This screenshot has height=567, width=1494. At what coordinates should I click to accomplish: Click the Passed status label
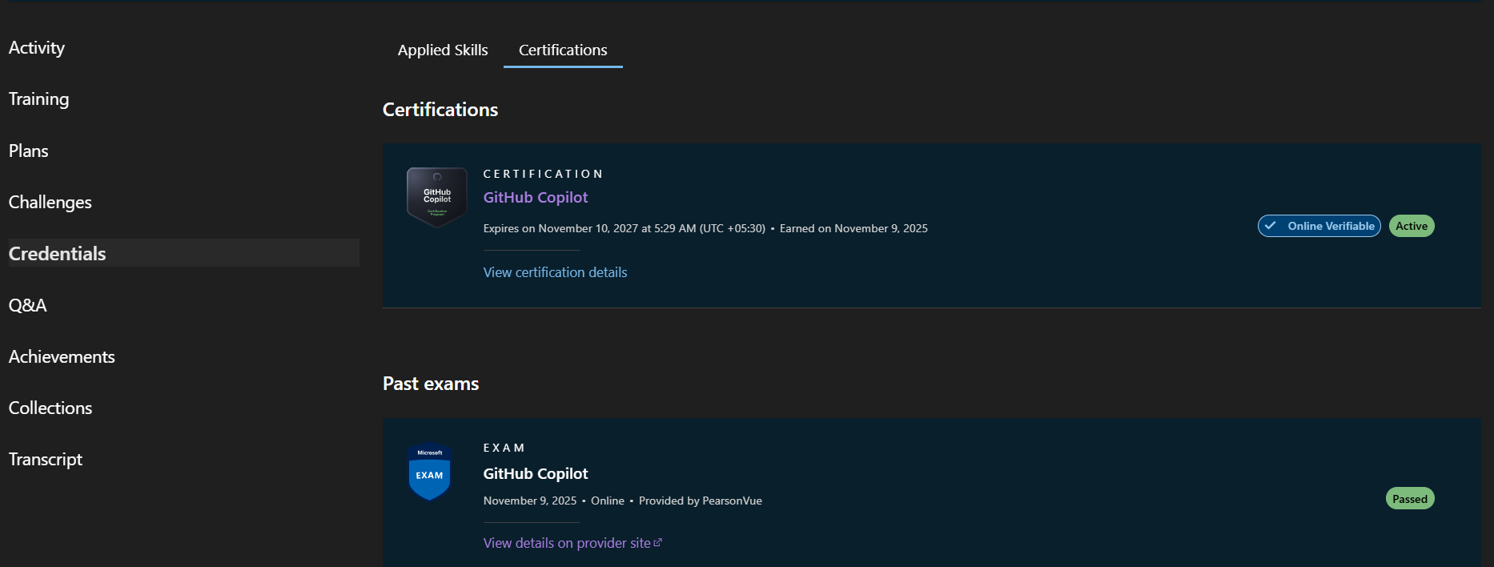[1410, 499]
